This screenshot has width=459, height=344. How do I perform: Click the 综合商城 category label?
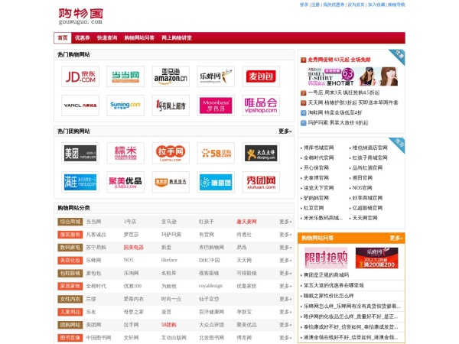pyautogui.click(x=70, y=222)
